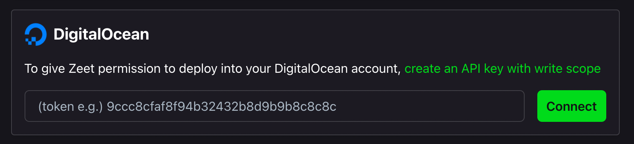This screenshot has height=144, width=634.
Task: Follow the "with write scope" green link
Action: [x=554, y=69]
